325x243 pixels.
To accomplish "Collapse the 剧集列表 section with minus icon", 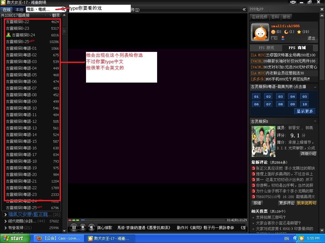I will point(315,87).
